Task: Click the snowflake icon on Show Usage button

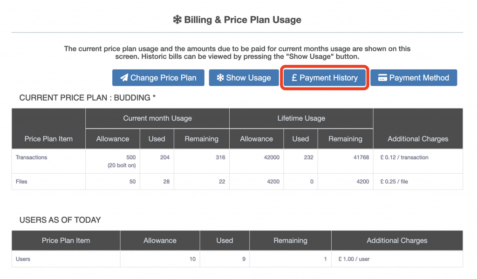Action: coord(219,78)
